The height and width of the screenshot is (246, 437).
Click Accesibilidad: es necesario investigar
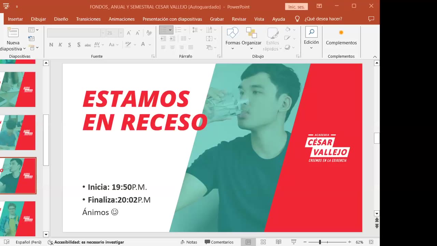(86, 242)
